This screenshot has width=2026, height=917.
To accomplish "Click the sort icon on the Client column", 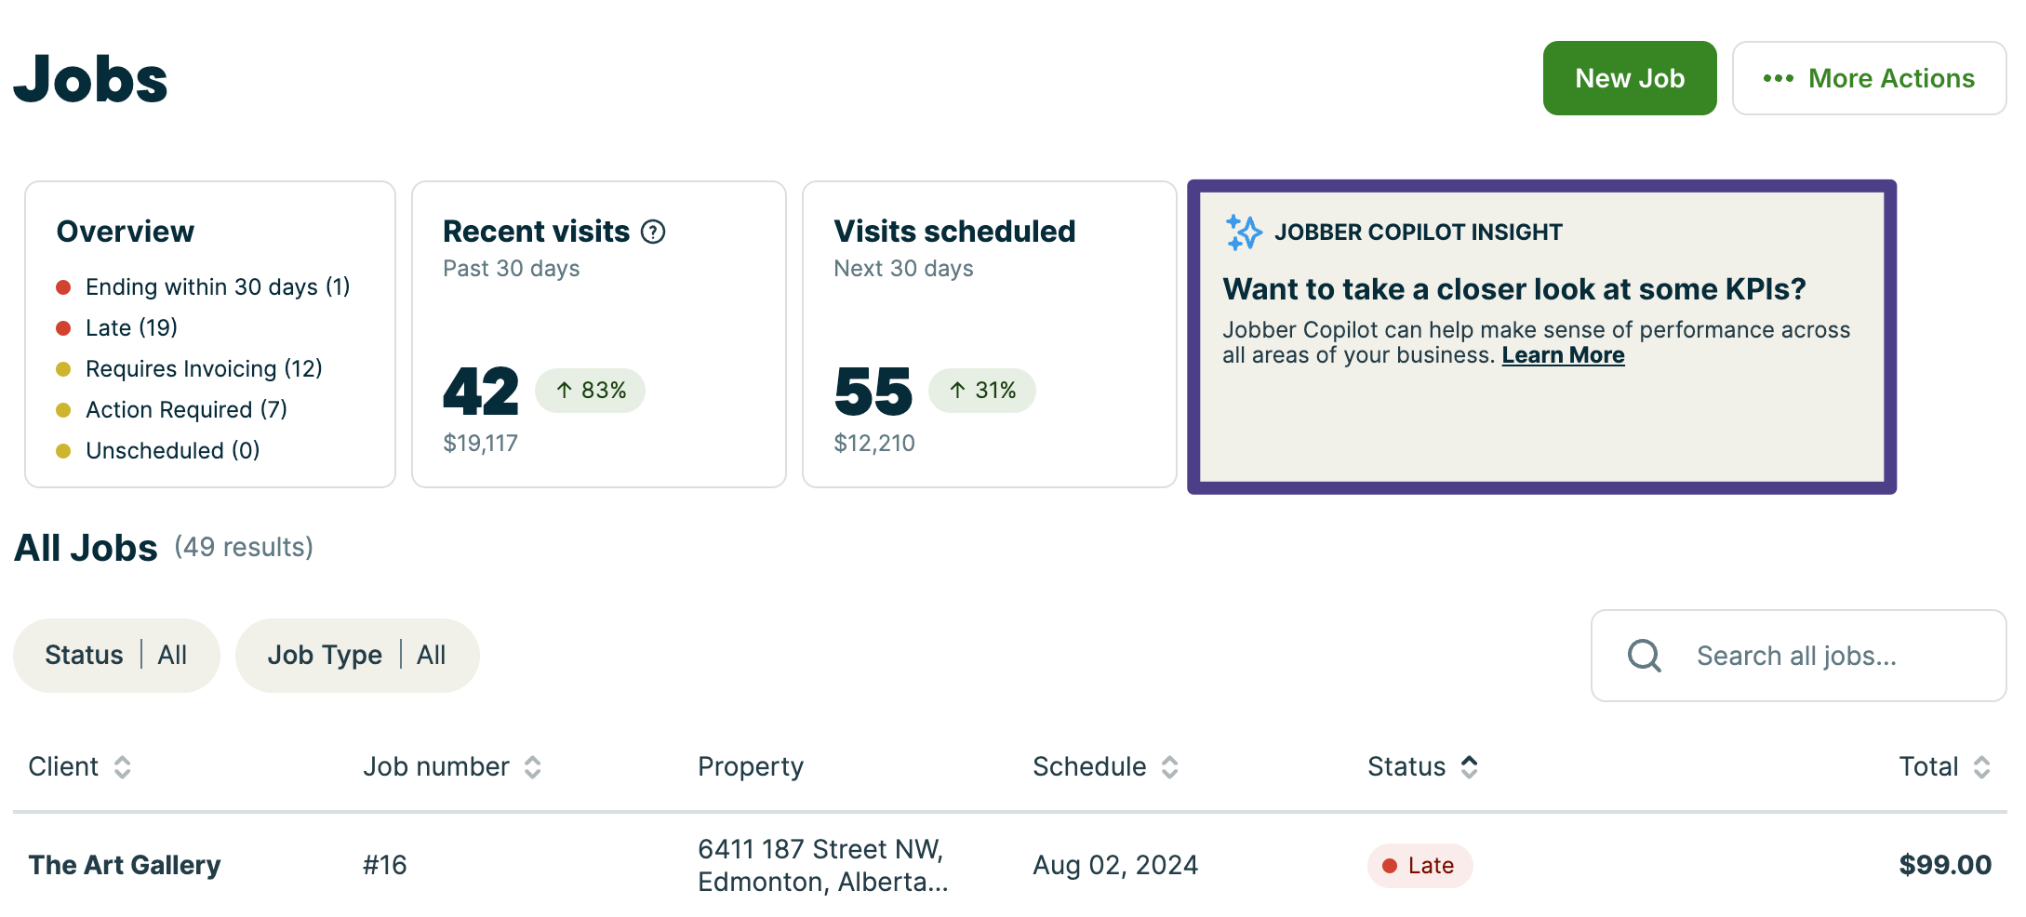I will [x=122, y=768].
